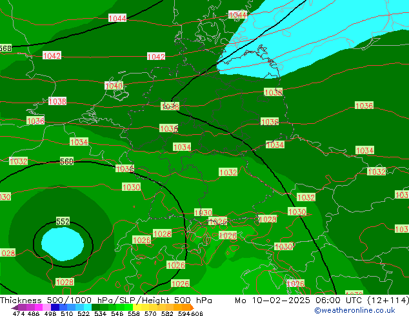Click legend value 546
The width and height of the screenshot is (409, 316).
117,313
